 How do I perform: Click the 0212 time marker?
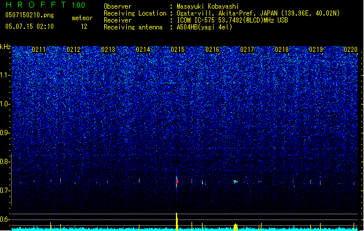click(73, 50)
